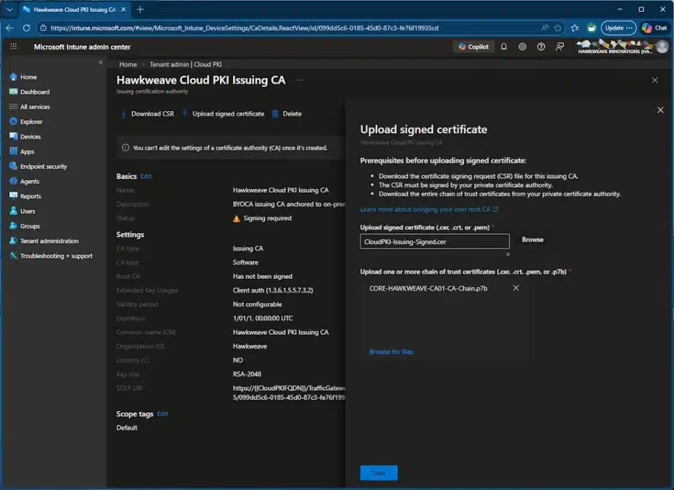Open Learn more about bringing own root CA
The width and height of the screenshot is (674, 490).
[428, 209]
